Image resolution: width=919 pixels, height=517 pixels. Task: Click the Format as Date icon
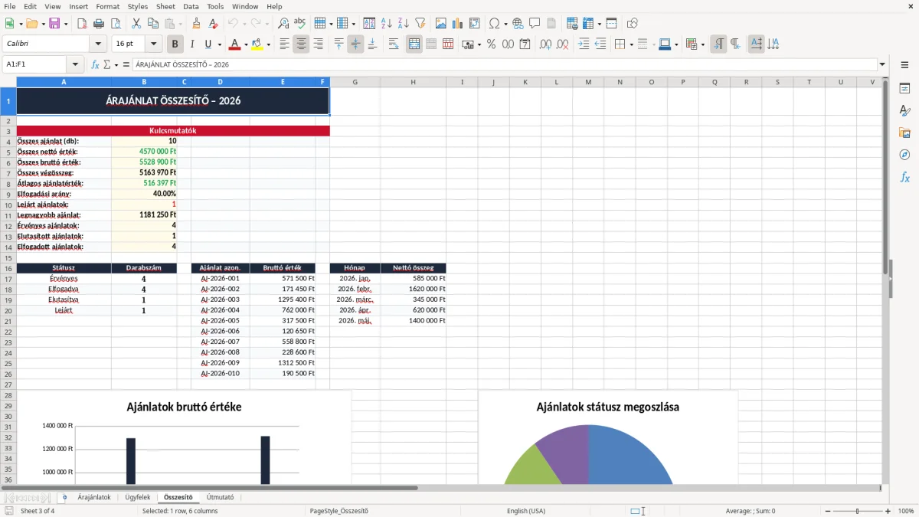tap(525, 44)
